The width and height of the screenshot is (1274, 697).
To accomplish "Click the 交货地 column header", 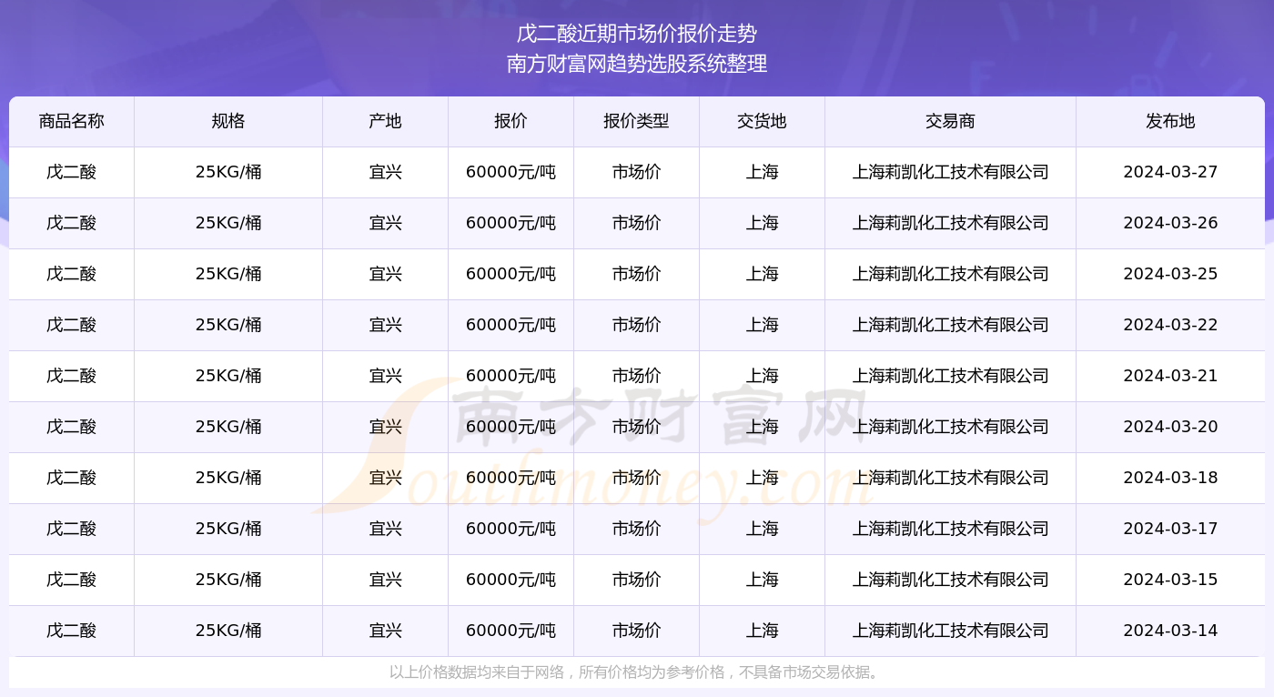I will click(x=762, y=121).
